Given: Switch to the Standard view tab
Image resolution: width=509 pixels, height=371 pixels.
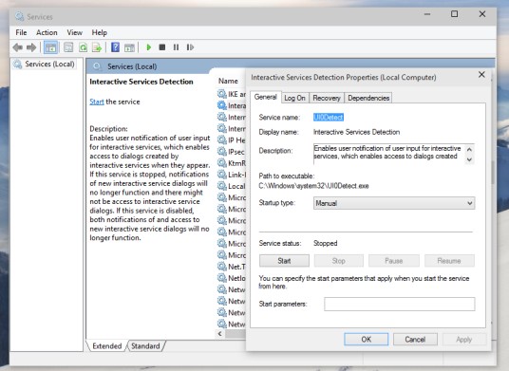Looking at the screenshot, I should [x=145, y=346].
